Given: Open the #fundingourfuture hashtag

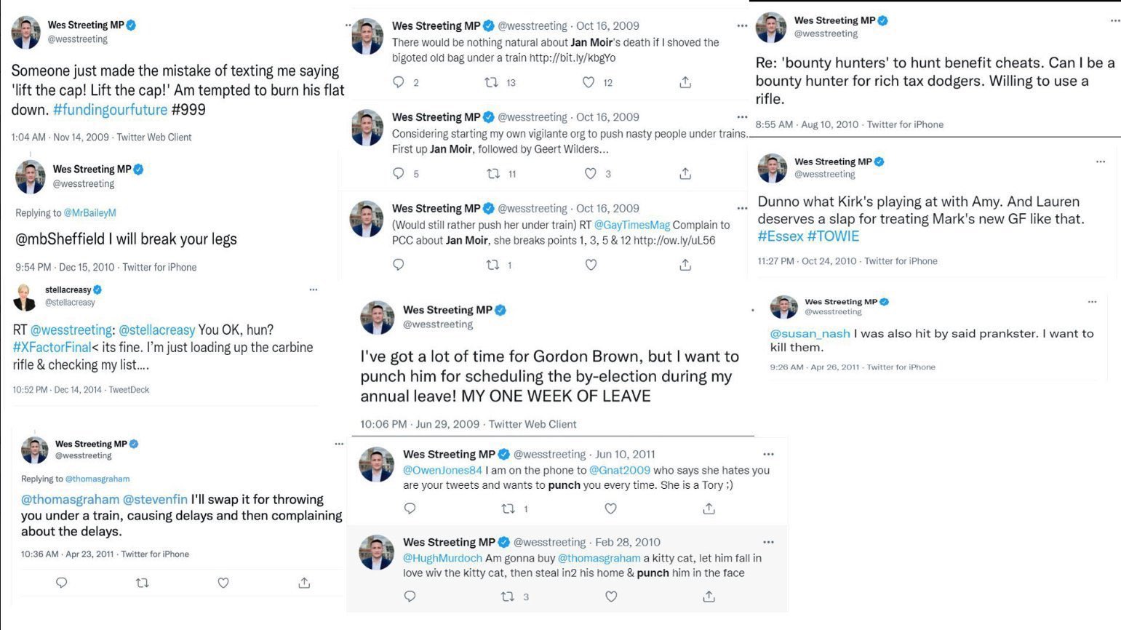Looking at the screenshot, I should tap(110, 110).
